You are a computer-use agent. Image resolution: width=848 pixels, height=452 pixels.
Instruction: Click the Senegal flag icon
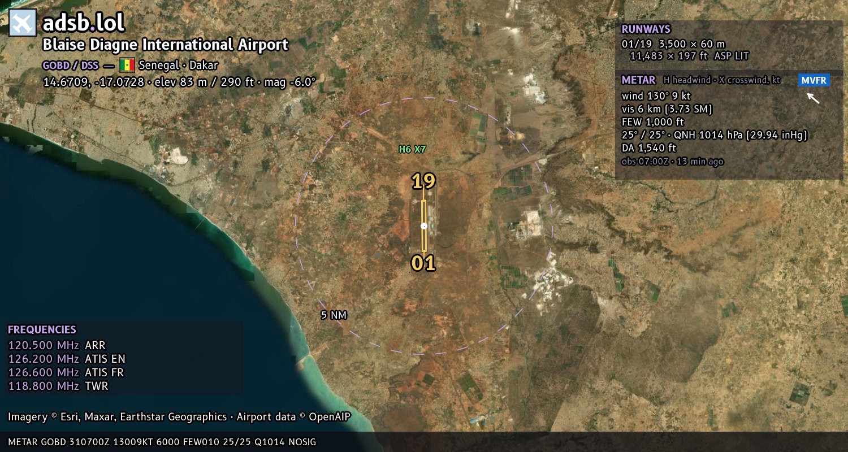(127, 65)
